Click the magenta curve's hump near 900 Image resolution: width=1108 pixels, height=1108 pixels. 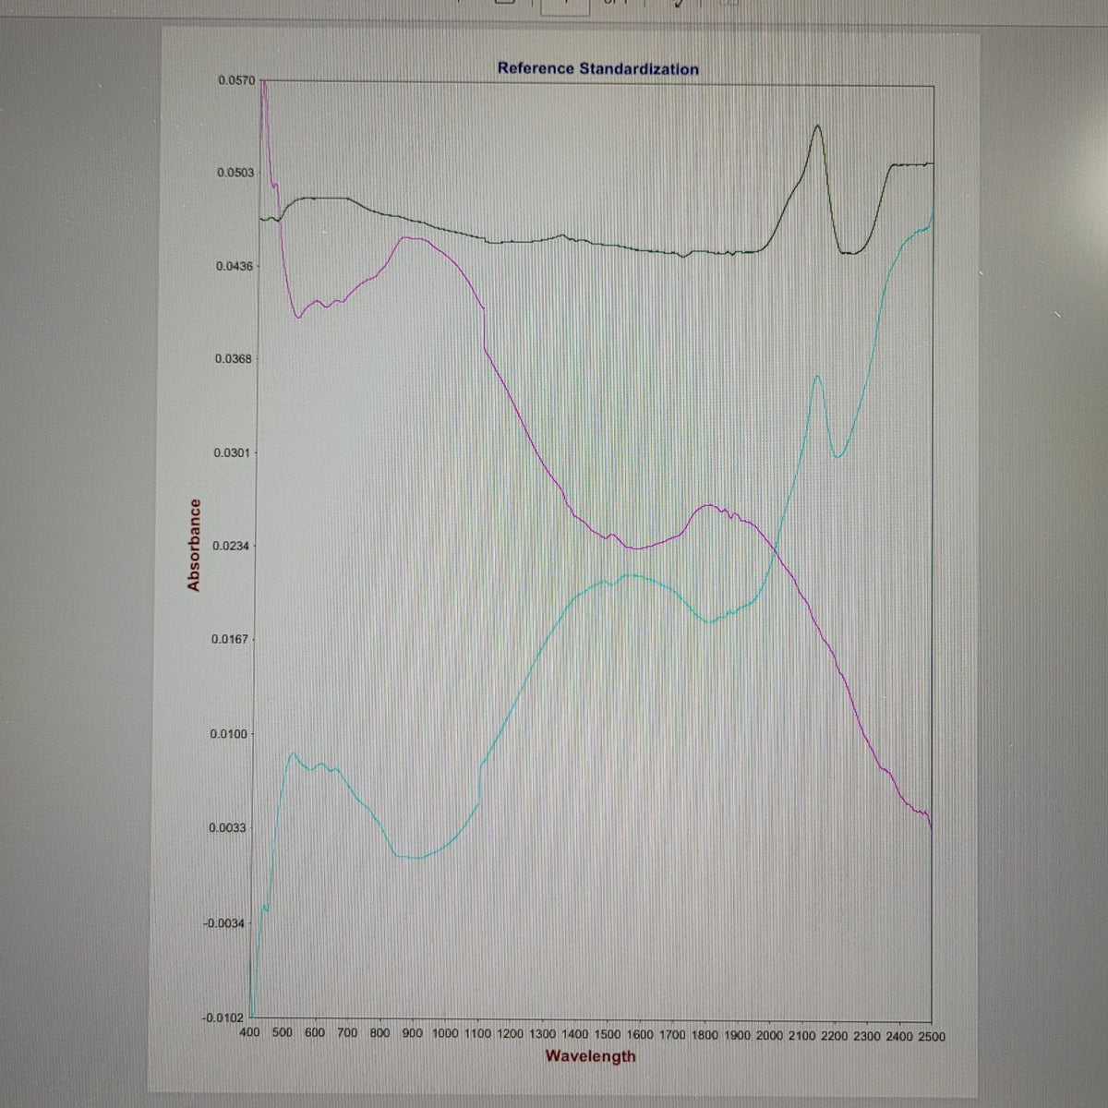(411, 238)
